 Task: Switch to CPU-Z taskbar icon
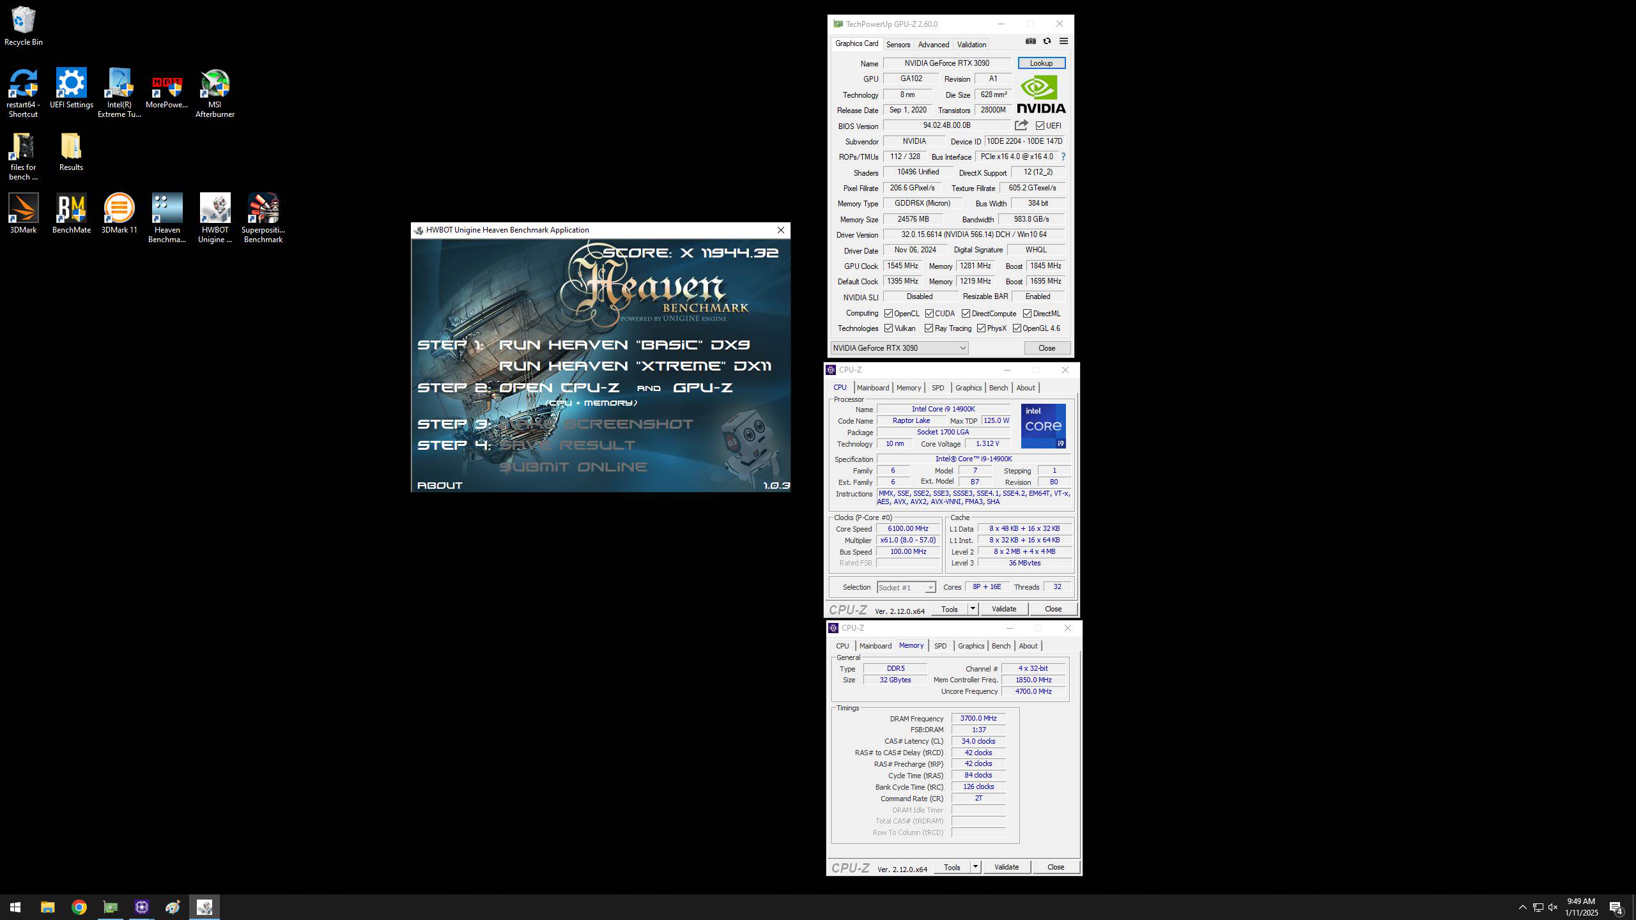click(x=141, y=907)
